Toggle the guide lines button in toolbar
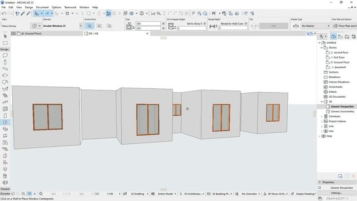Viewport: 357px width, 201px height. 37,13
